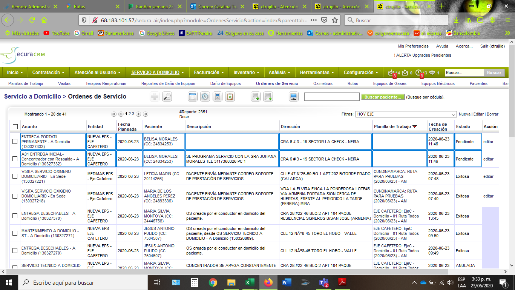Go to page 2 of results
This screenshot has width=515, height=290.
[130, 114]
